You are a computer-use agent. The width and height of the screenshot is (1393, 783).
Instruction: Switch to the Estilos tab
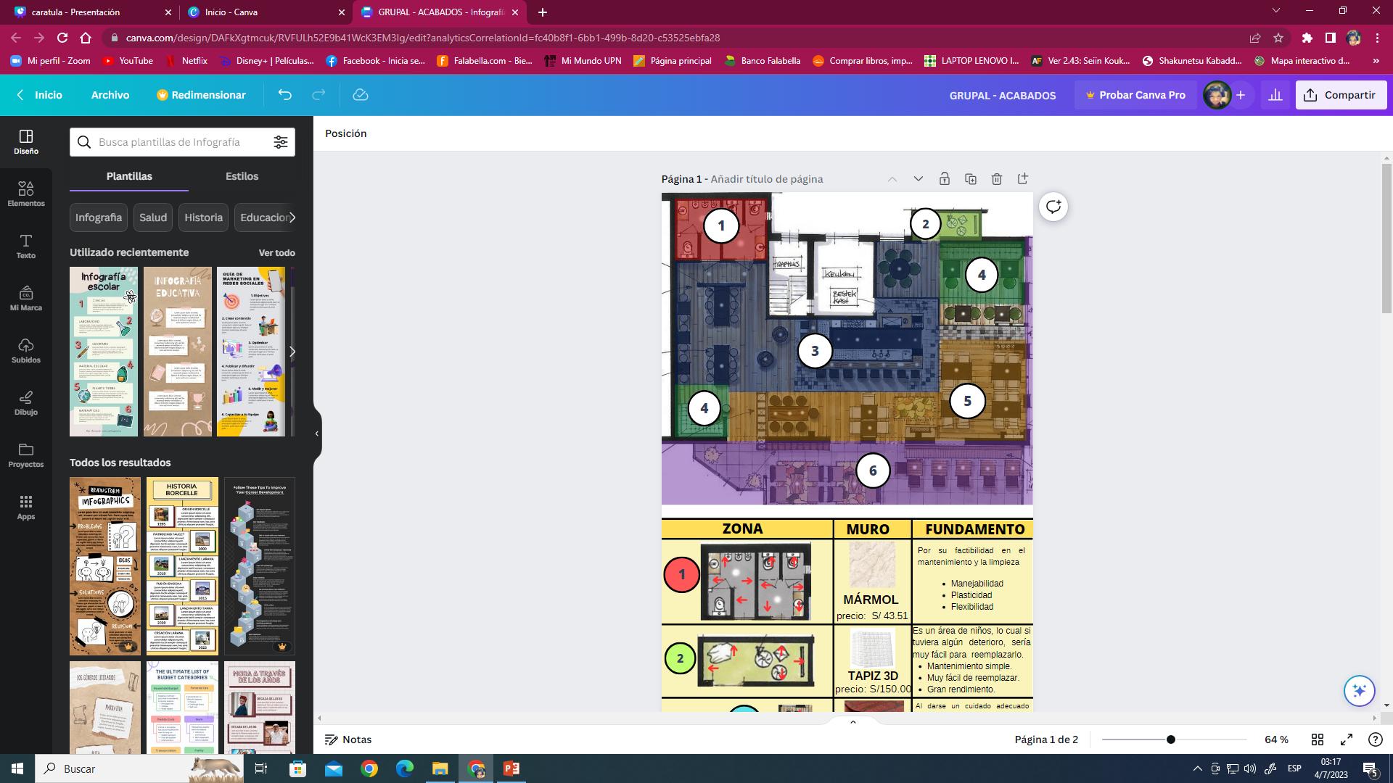click(x=242, y=176)
